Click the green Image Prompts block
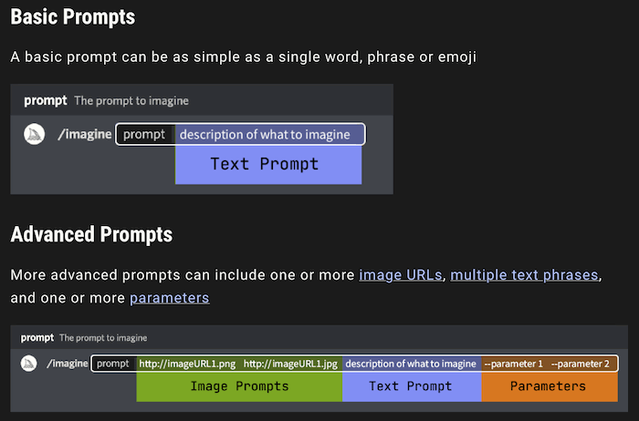Viewport: 639px width, 421px height. pos(239,386)
